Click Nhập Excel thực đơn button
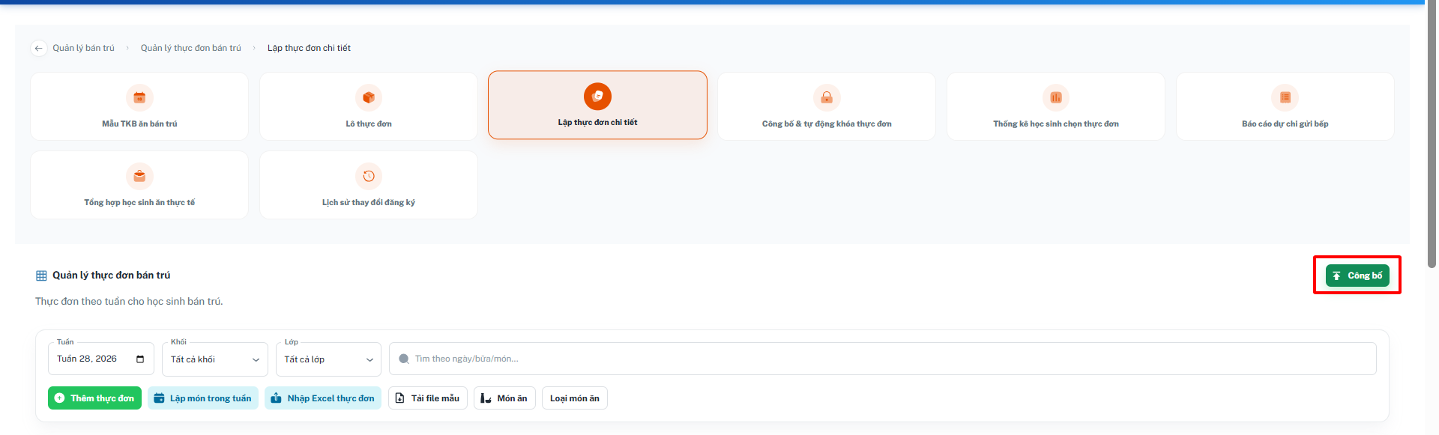 [323, 398]
